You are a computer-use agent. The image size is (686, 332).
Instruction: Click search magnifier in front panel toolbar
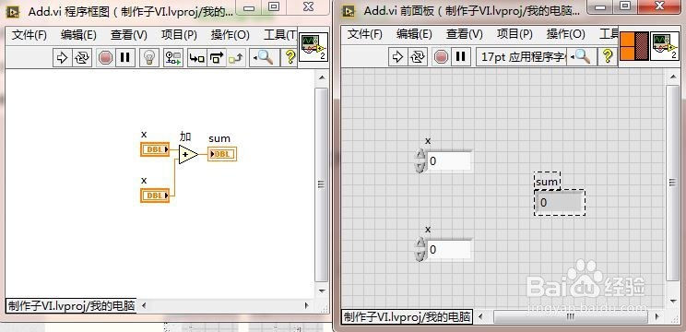pyautogui.click(x=582, y=56)
